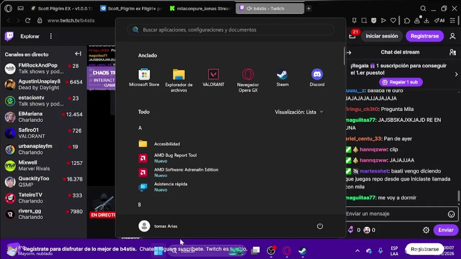Open Steam from the taskbar
This screenshot has width=461, height=259.
pos(302,250)
